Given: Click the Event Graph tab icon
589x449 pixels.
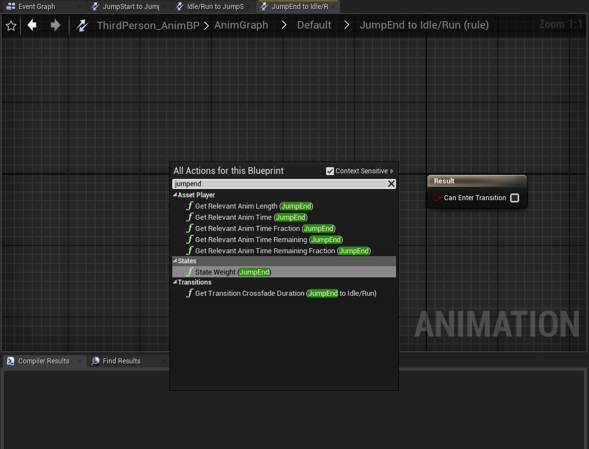Looking at the screenshot, I should coord(11,6).
